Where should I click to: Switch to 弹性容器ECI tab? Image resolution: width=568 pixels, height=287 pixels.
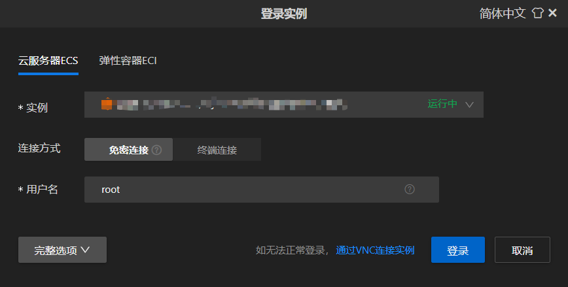coord(128,60)
